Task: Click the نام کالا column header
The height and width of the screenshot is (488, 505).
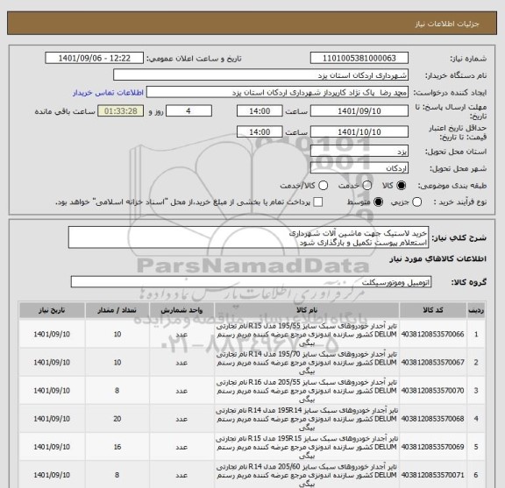Action: (x=307, y=310)
